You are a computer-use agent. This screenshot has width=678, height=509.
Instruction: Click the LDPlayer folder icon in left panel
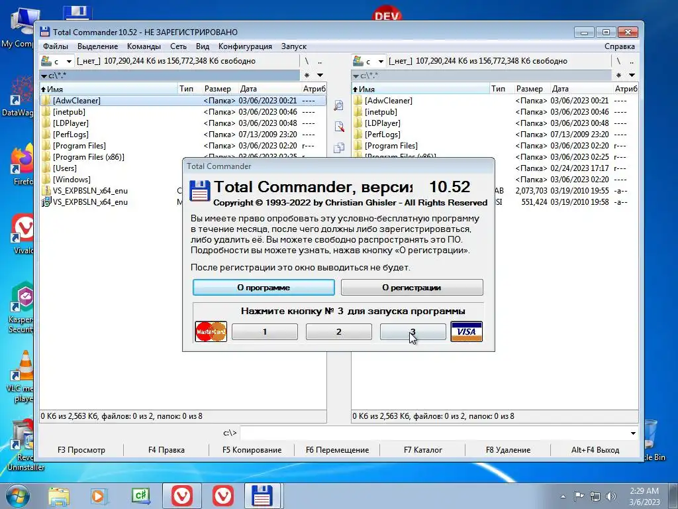[x=46, y=123]
